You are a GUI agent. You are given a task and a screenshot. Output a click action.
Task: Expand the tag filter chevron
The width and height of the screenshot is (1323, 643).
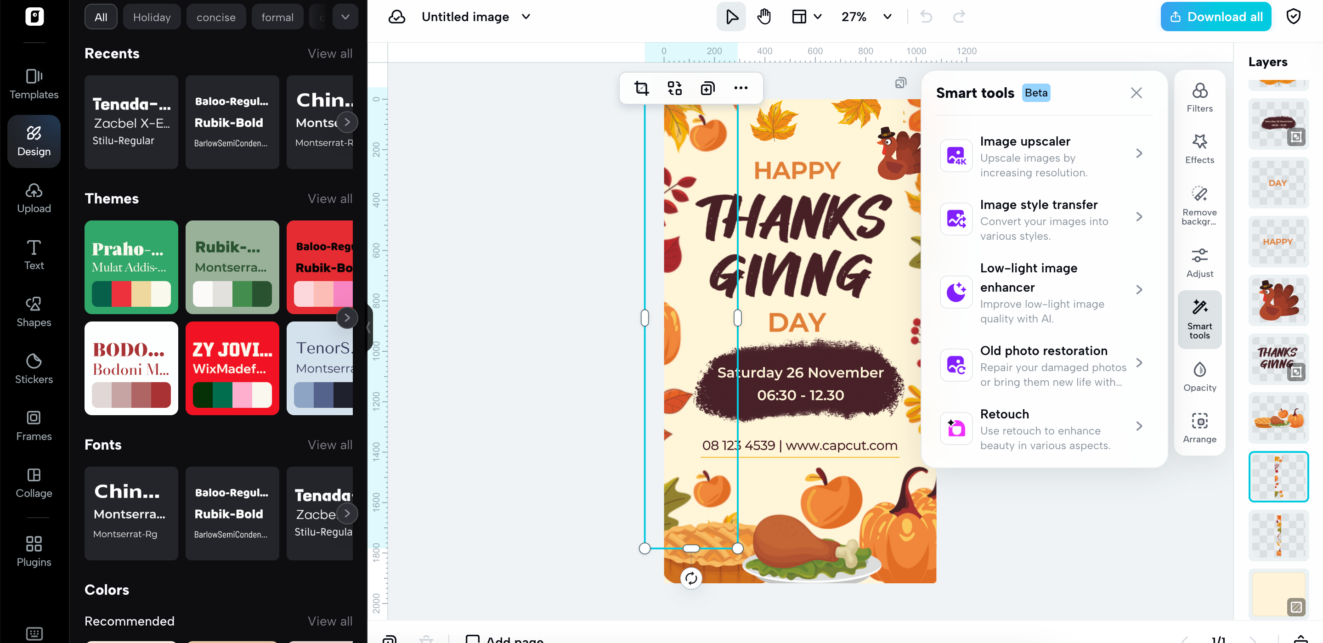345,17
